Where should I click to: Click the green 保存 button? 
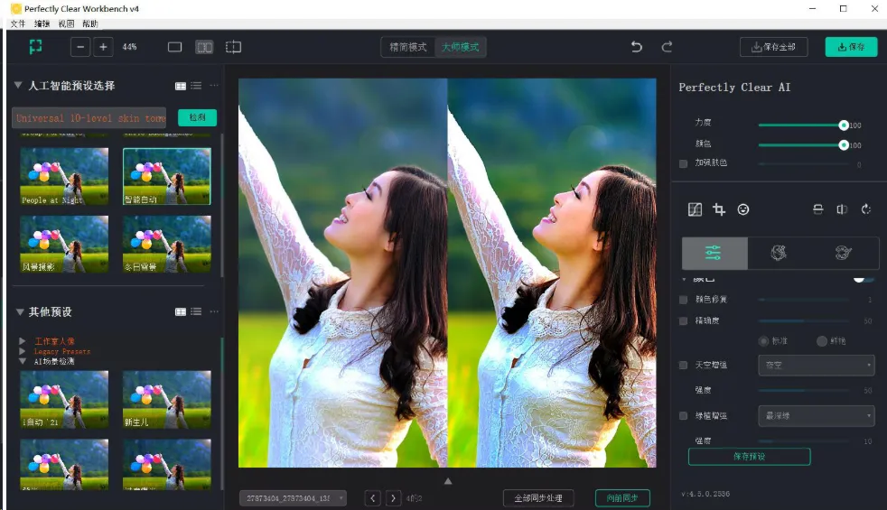(851, 47)
